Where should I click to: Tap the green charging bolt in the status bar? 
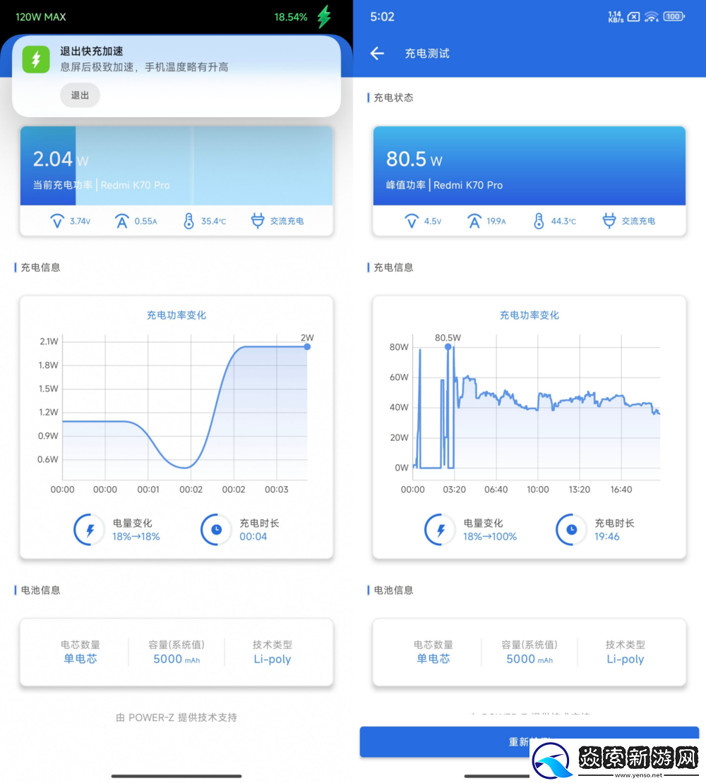pyautogui.click(x=323, y=16)
